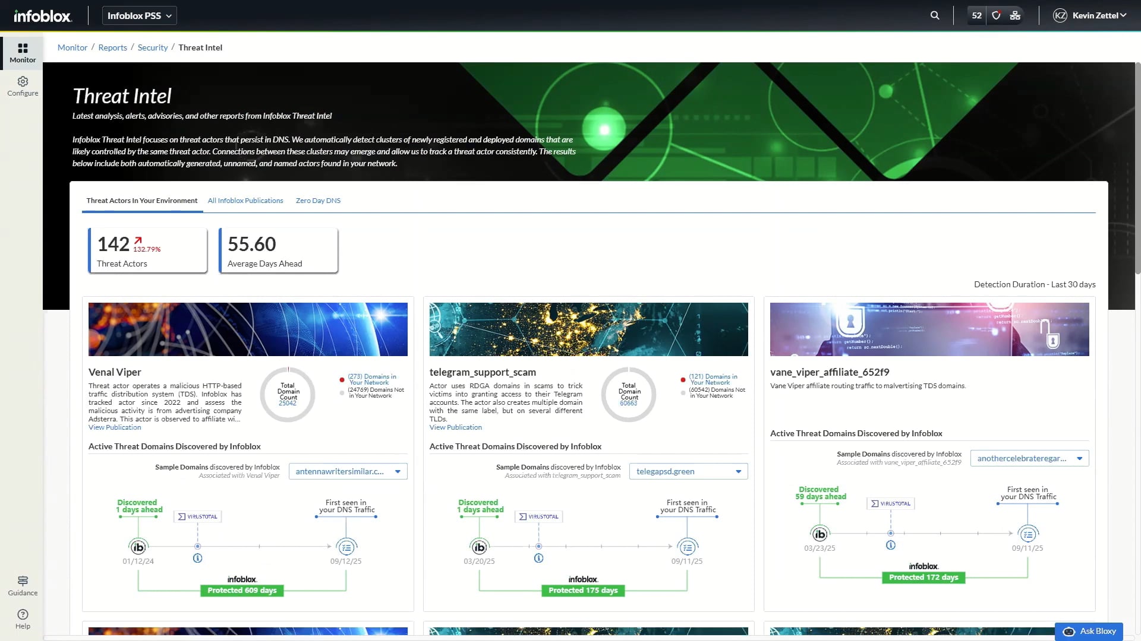Open the Zero Day DNS tab

318,201
